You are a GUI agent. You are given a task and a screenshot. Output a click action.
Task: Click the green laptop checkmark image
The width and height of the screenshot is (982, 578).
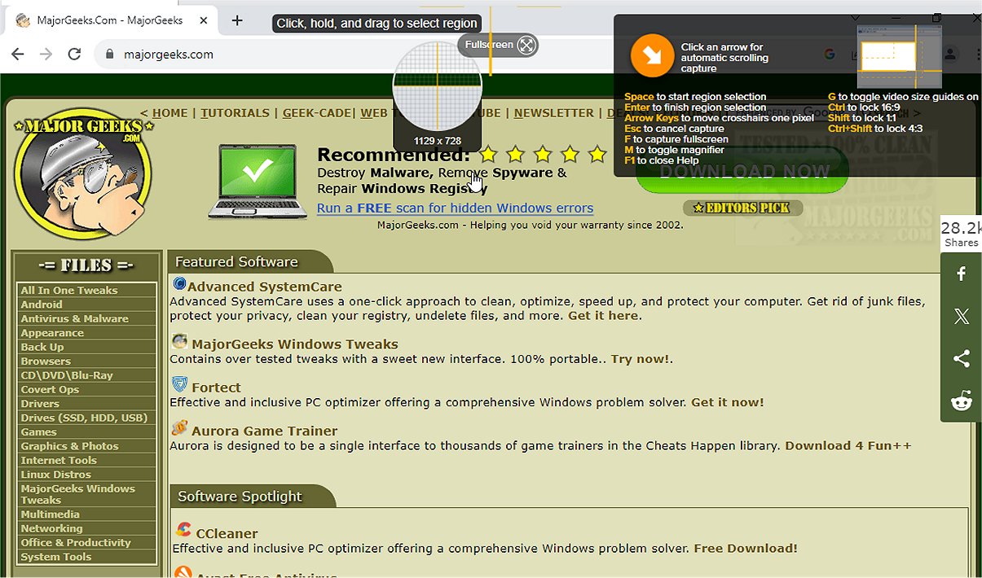[257, 182]
